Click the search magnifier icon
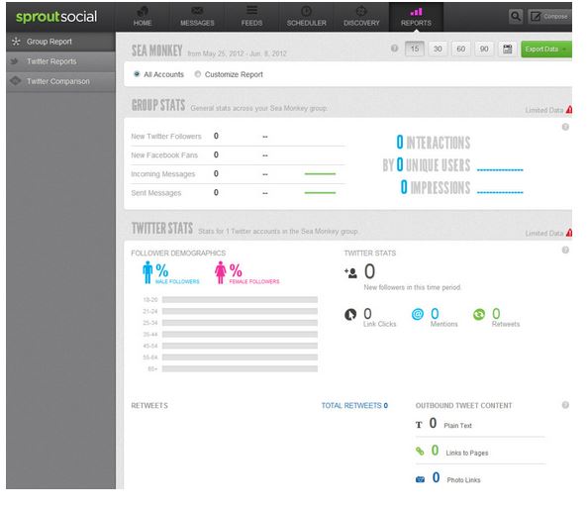588x511 pixels. 516,16
